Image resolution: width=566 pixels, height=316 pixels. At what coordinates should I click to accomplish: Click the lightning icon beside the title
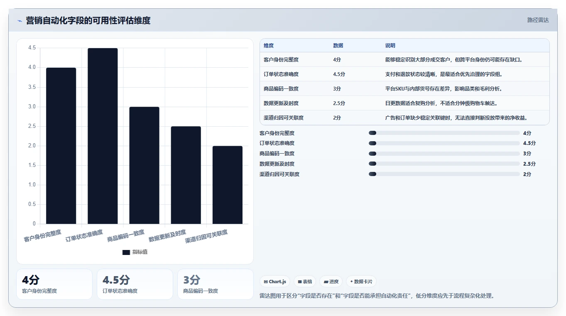click(20, 21)
